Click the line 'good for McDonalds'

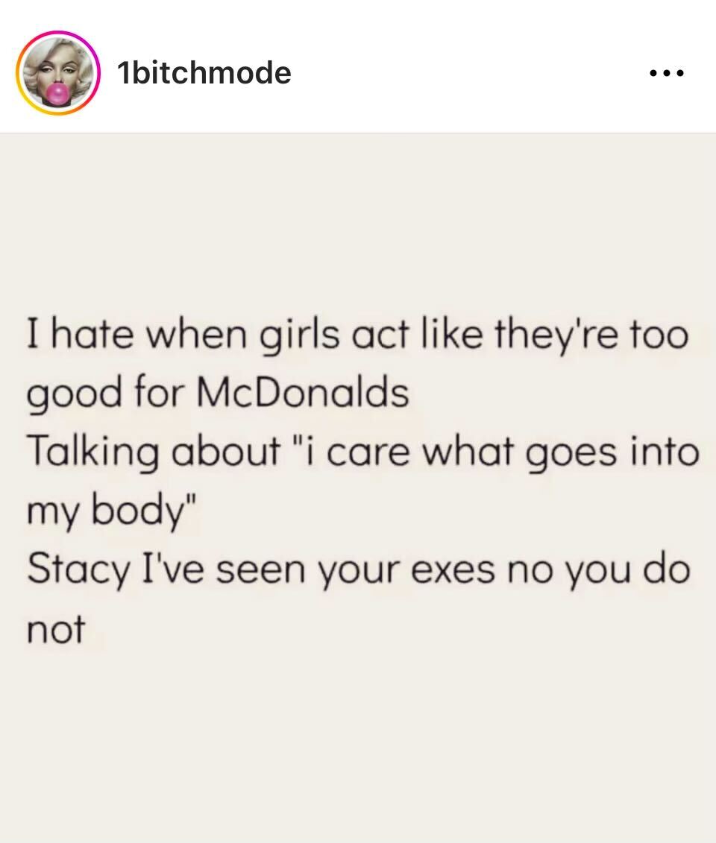218,394
